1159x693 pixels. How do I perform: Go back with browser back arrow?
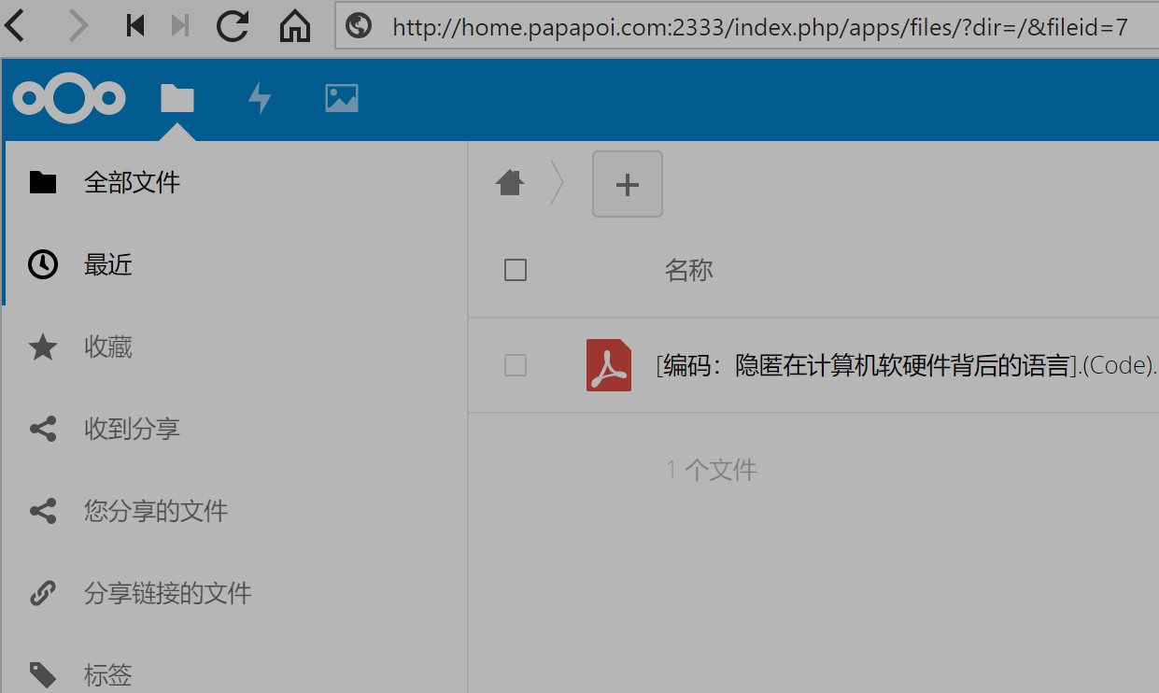point(16,26)
